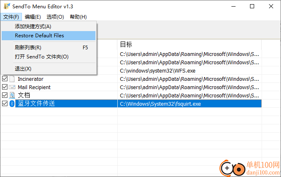Viewport: 281px width, 177px height.
Task: Click the Bluetooth icon for 蓝牙文件传送
Action: click(x=12, y=104)
